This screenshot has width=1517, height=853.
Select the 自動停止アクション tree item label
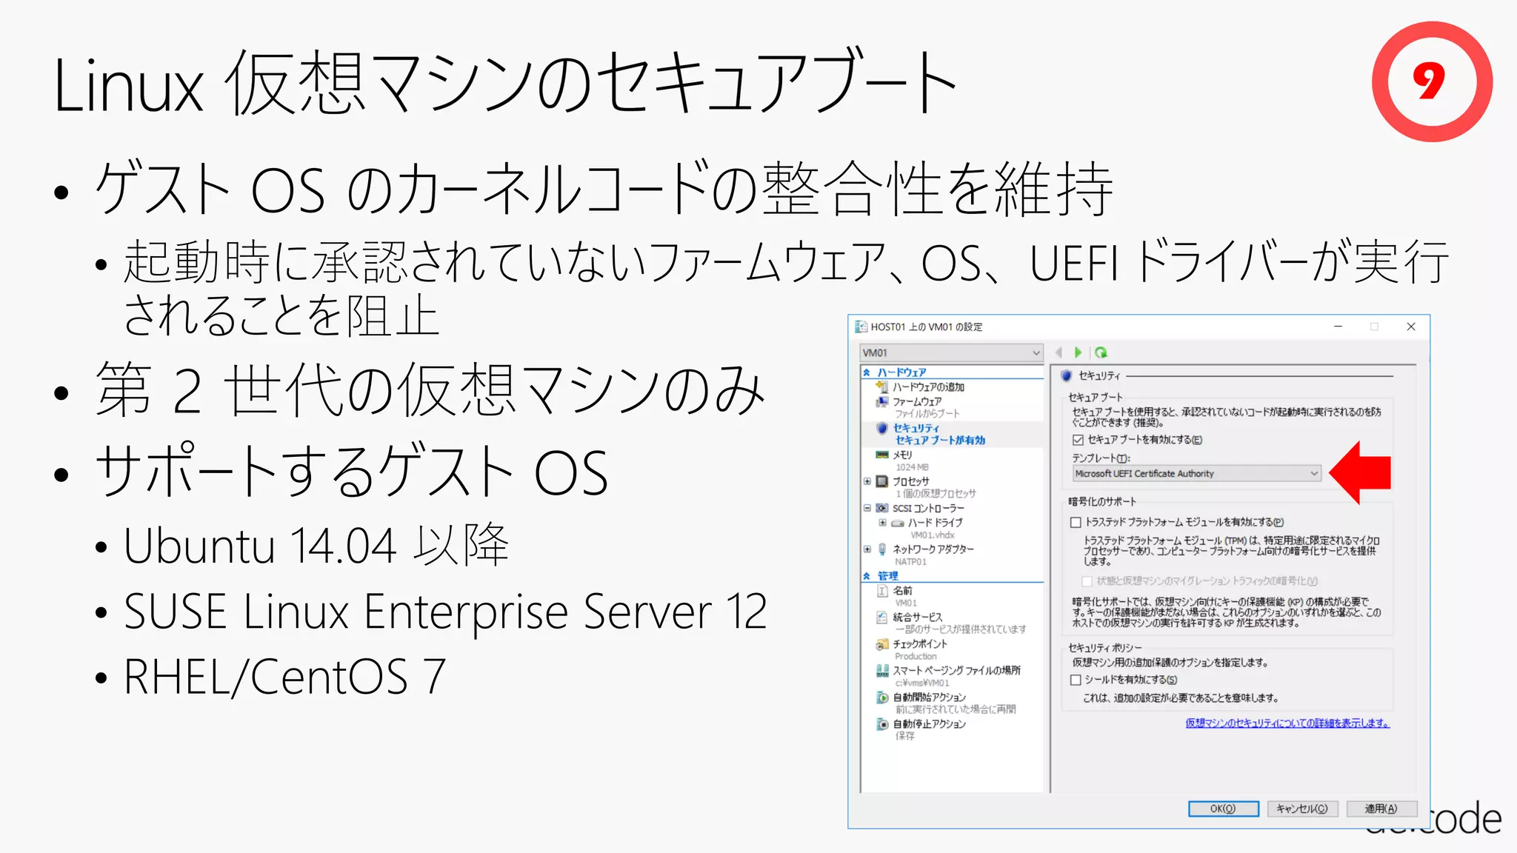pyautogui.click(x=929, y=724)
